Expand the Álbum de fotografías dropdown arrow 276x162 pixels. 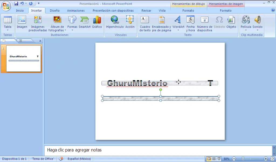click(x=65, y=30)
